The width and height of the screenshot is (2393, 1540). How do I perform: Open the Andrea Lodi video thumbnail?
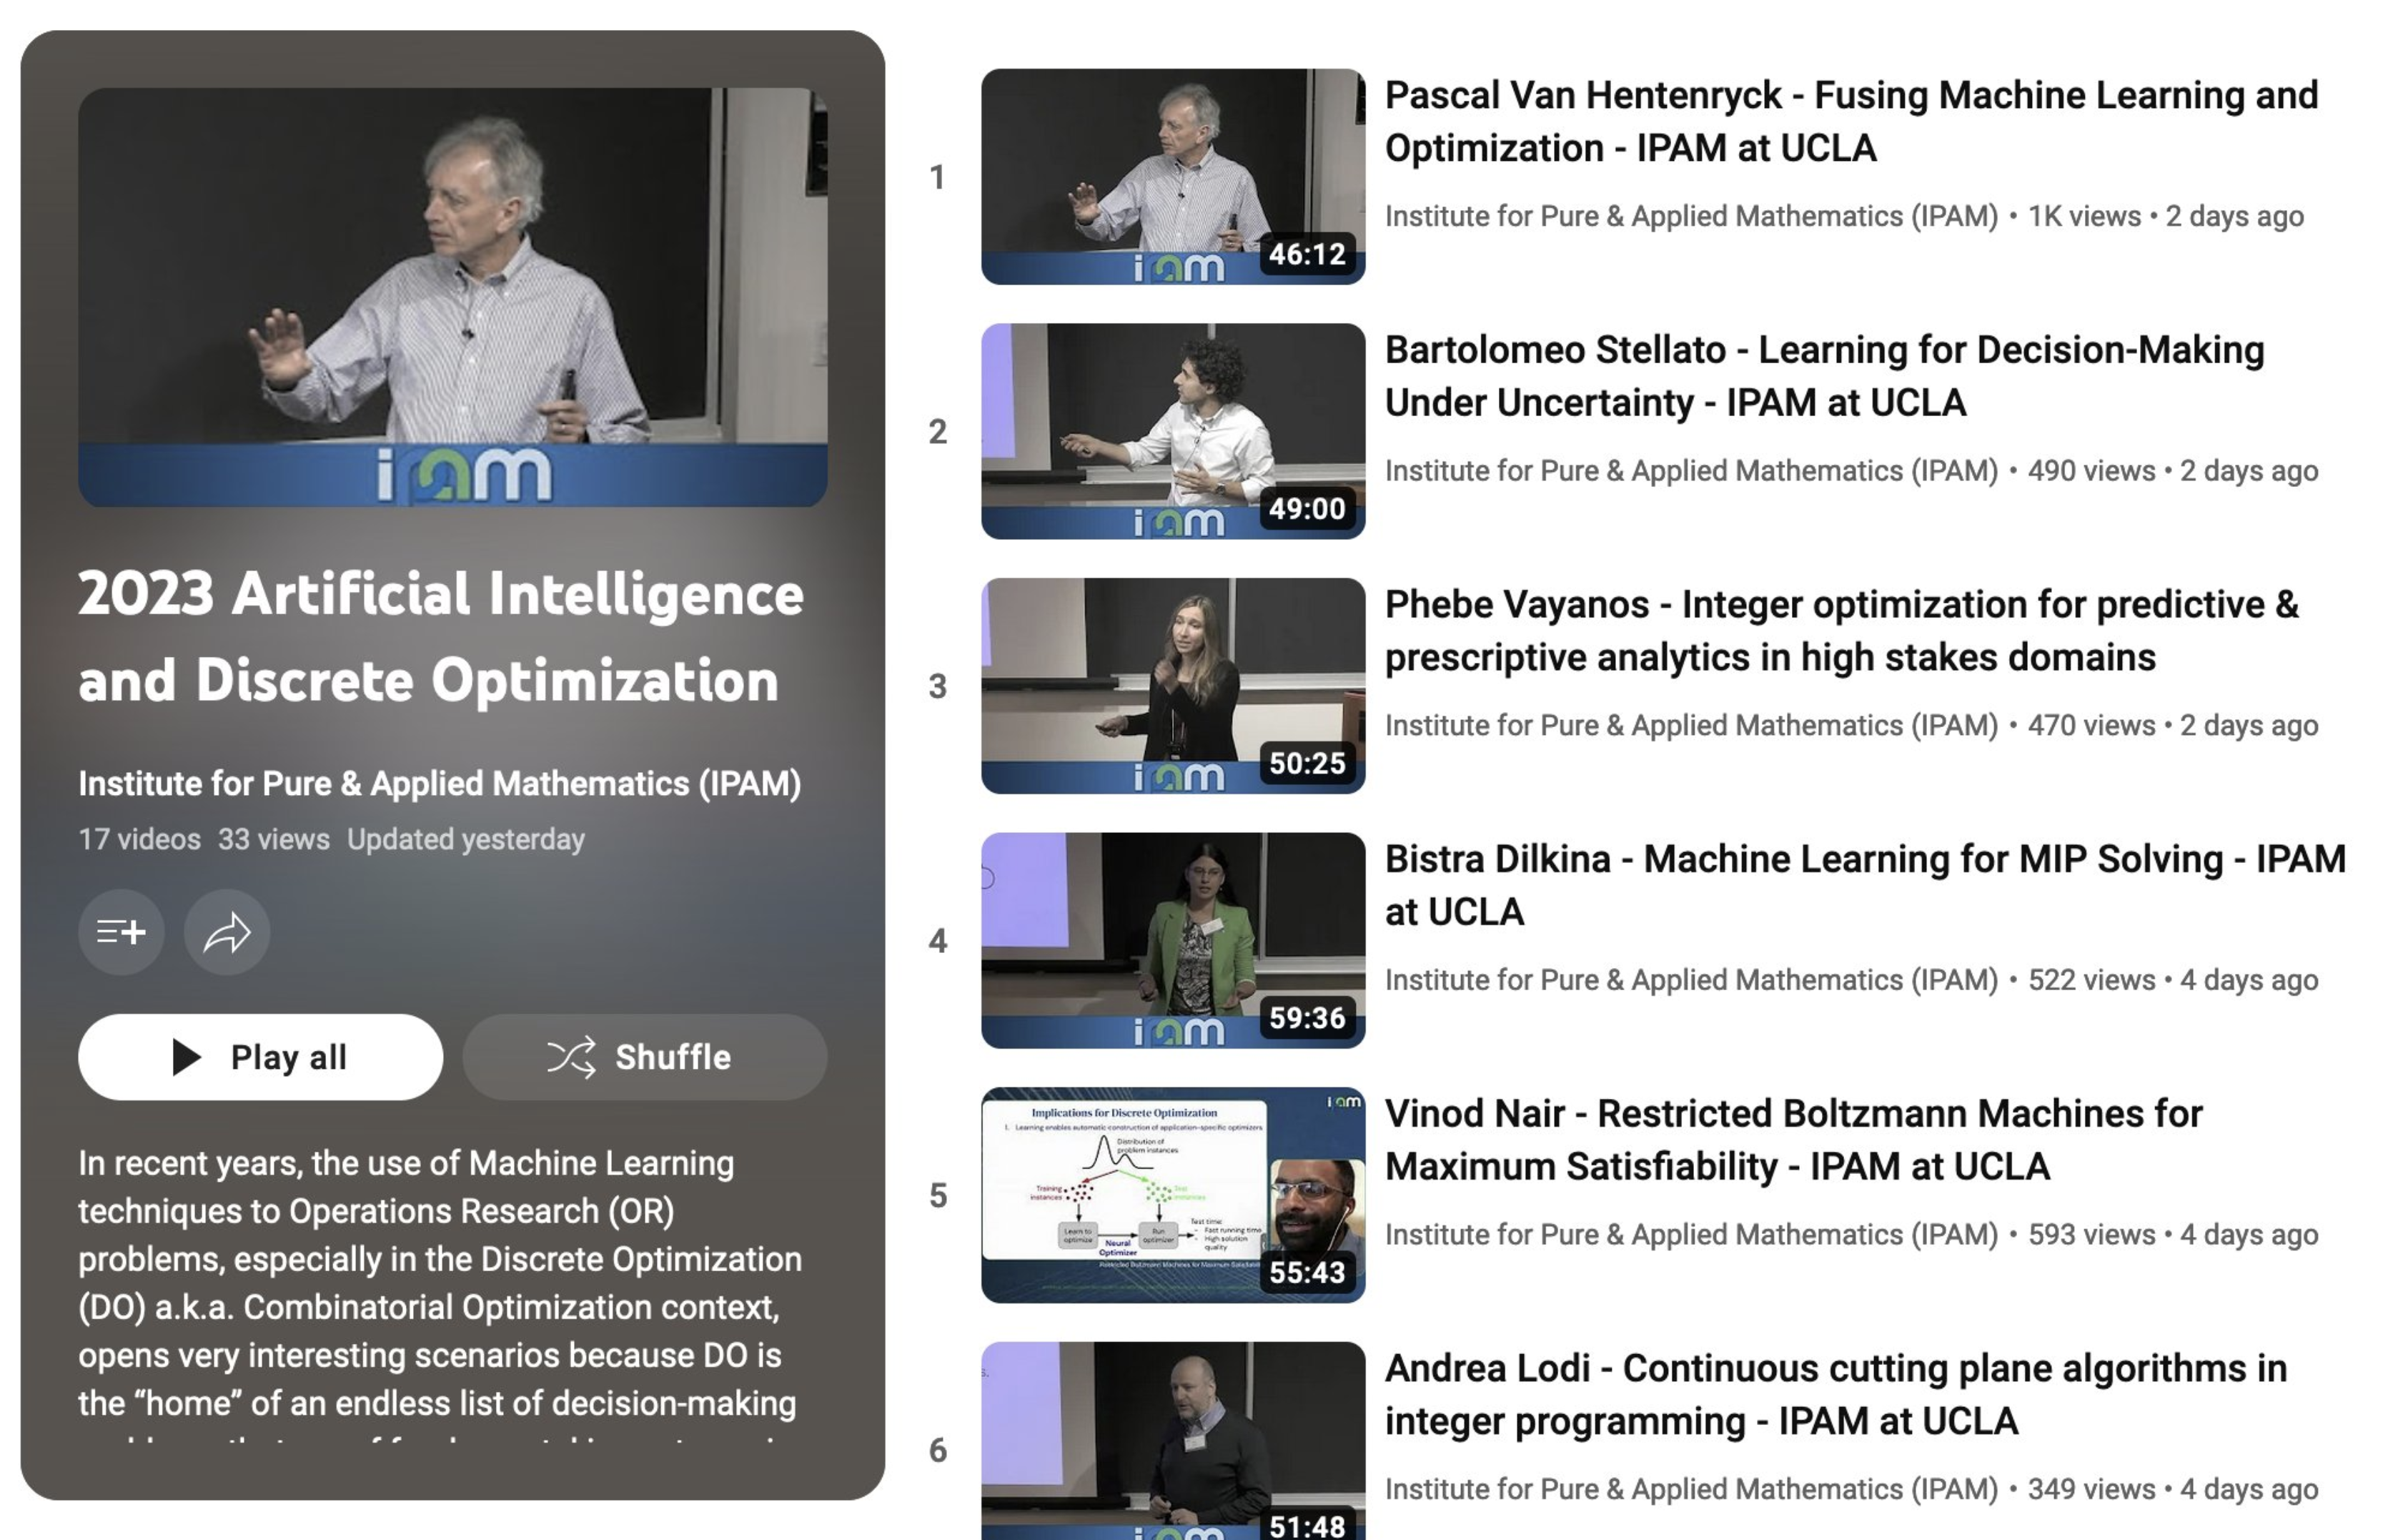click(x=1172, y=1441)
